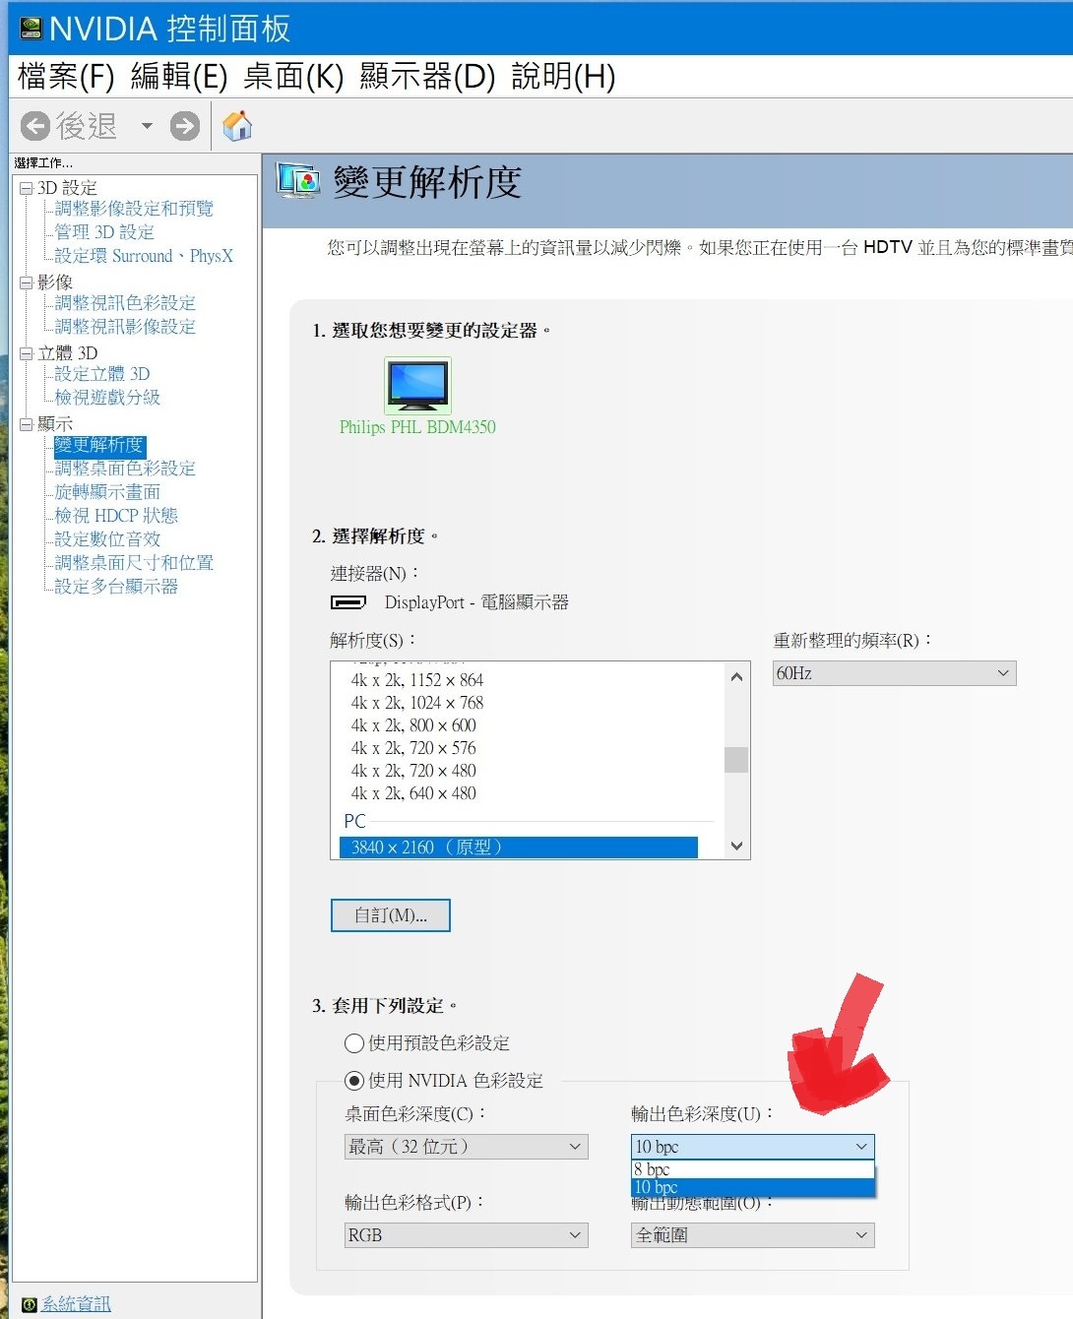Image resolution: width=1073 pixels, height=1319 pixels.
Task: Select 變更解析度 in the tree
Action: pos(99,445)
